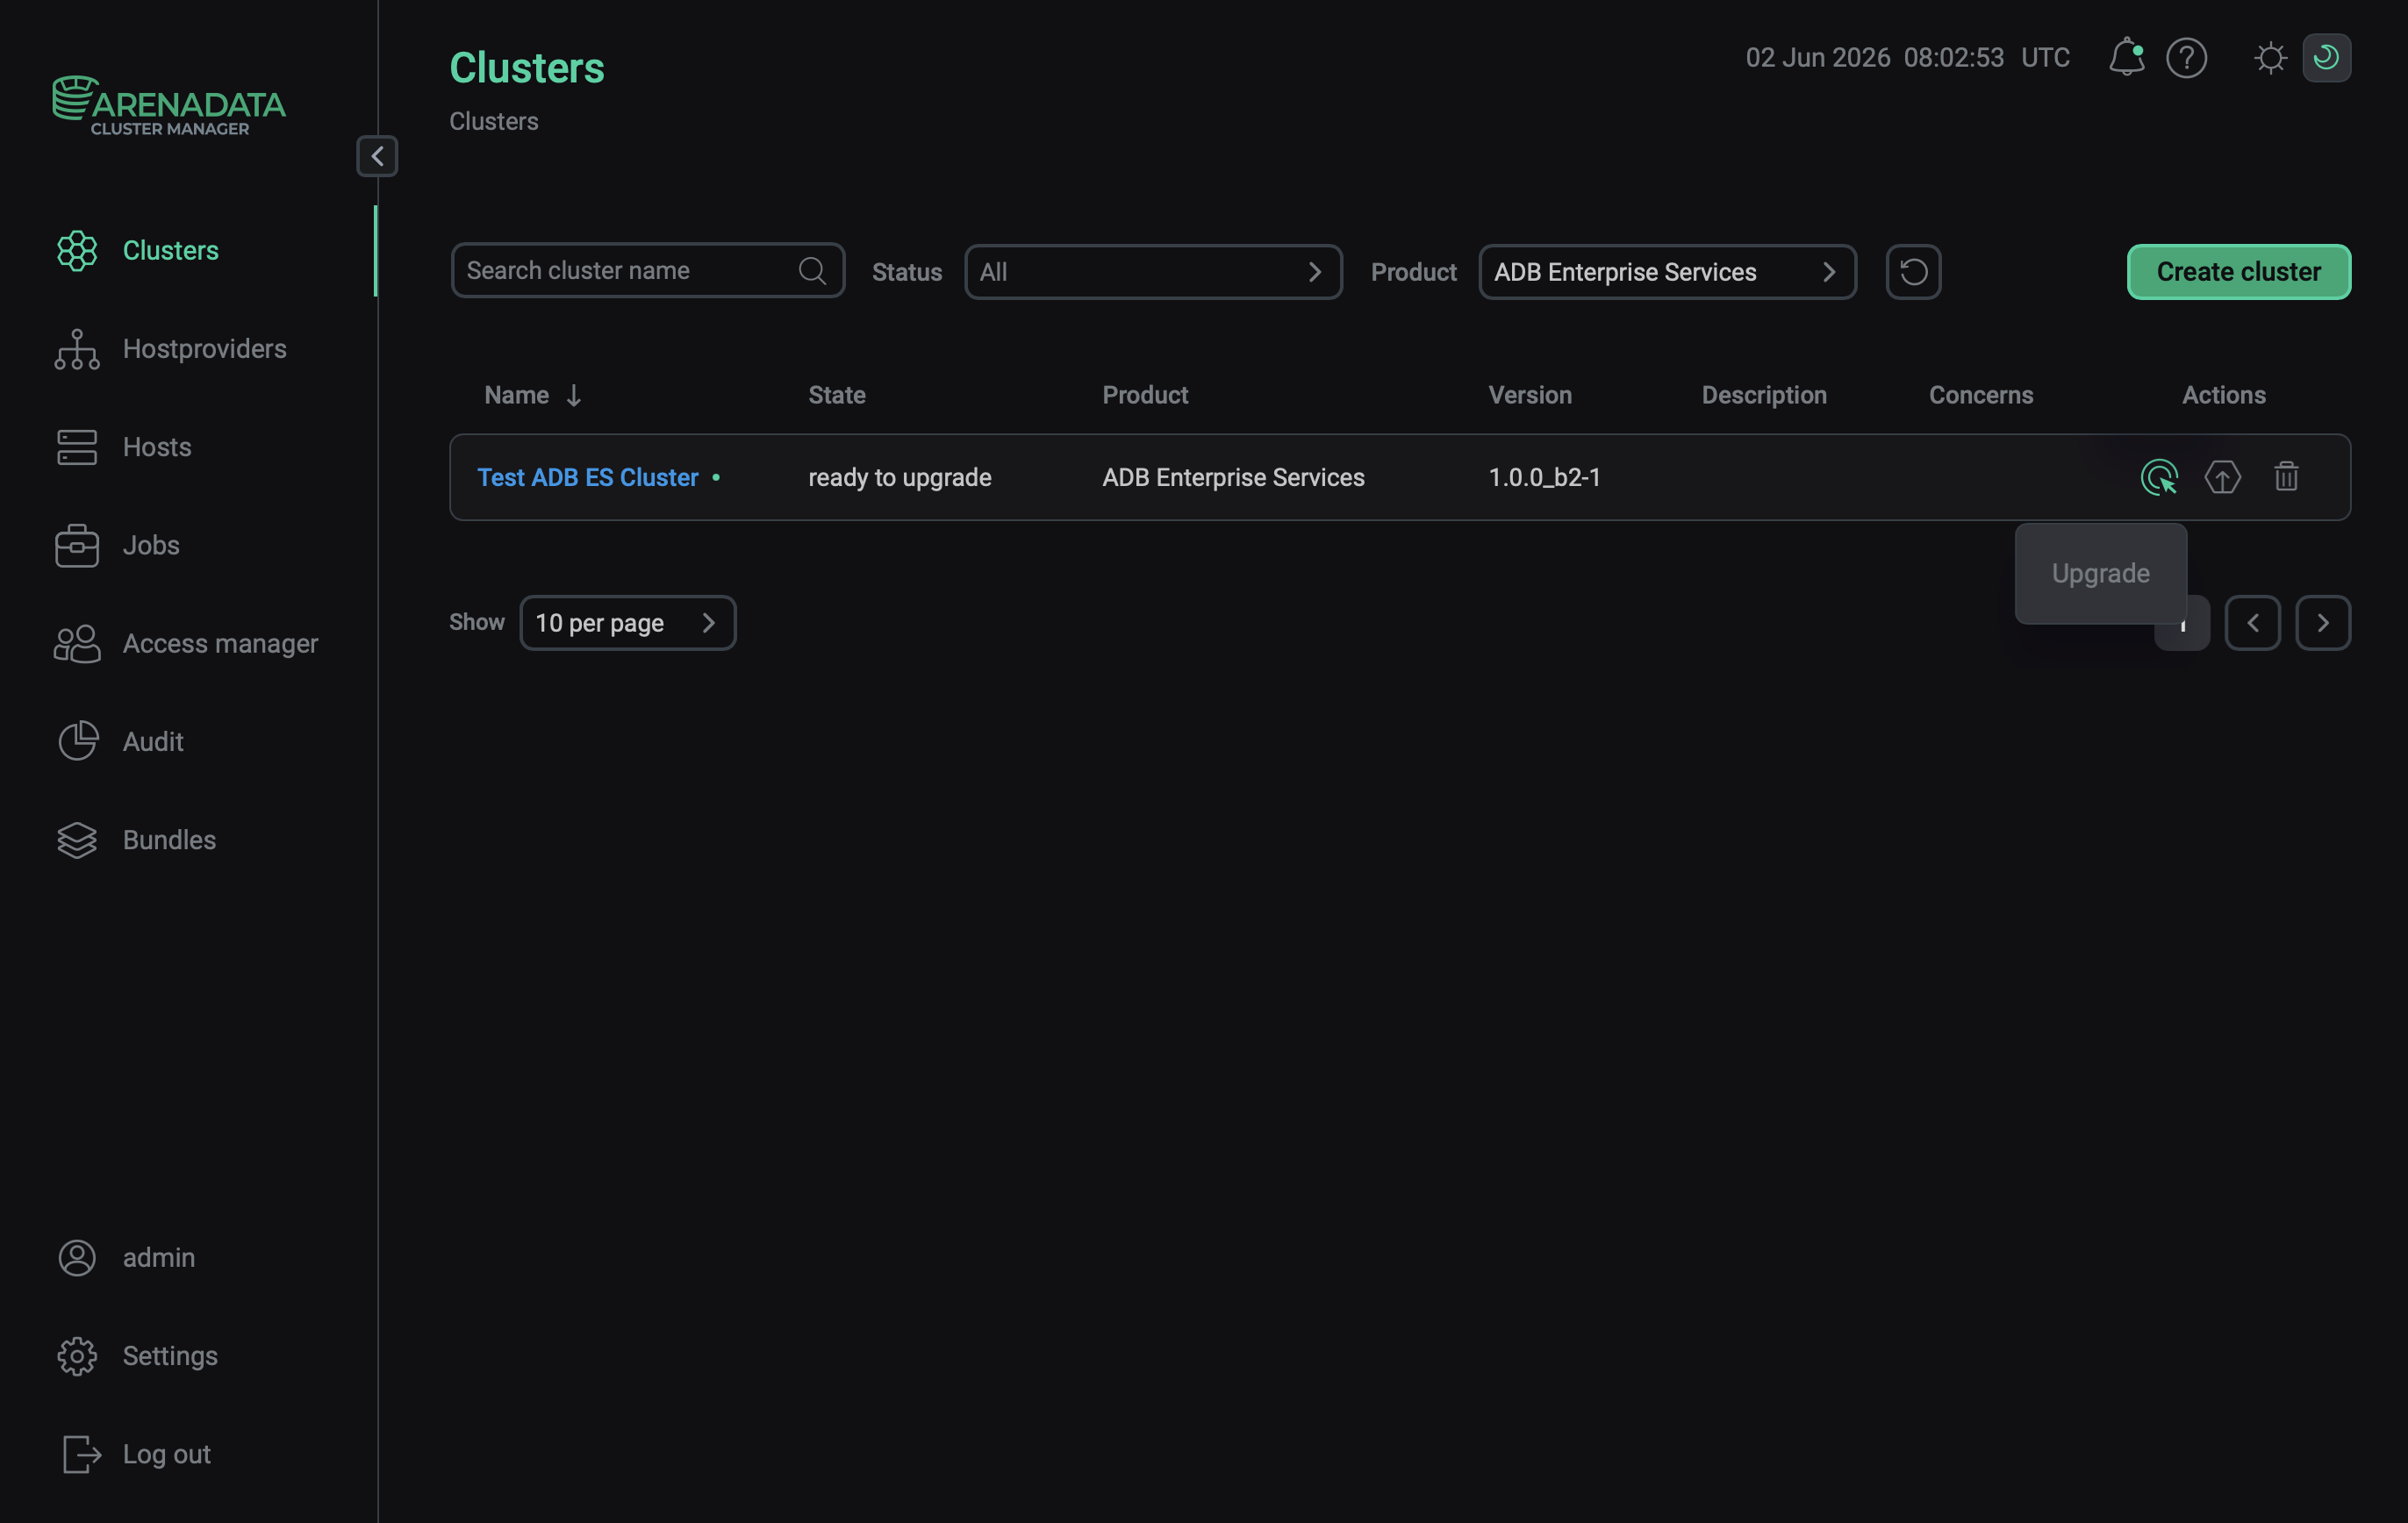The height and width of the screenshot is (1523, 2408).
Task: Click the search magnifier icon
Action: 812,270
